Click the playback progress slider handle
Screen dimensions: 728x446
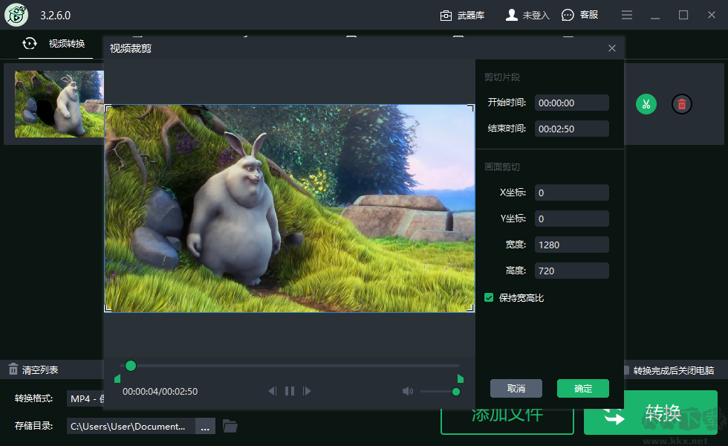131,366
